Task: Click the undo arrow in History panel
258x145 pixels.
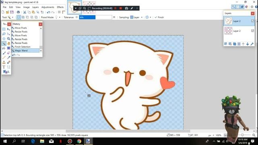Action: coord(14,55)
